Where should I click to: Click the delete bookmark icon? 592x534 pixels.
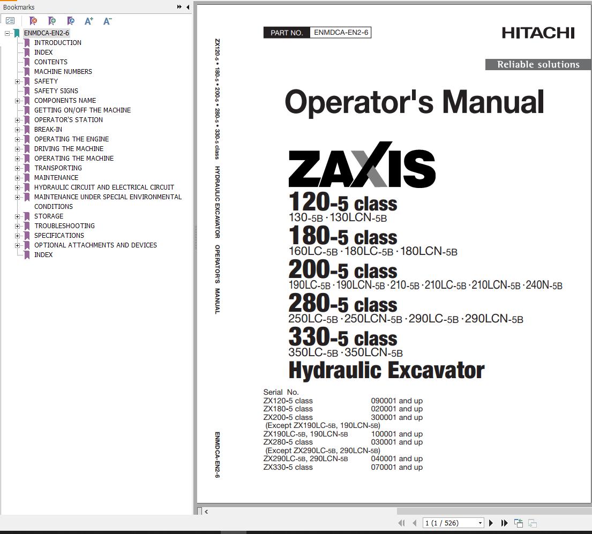pos(33,21)
